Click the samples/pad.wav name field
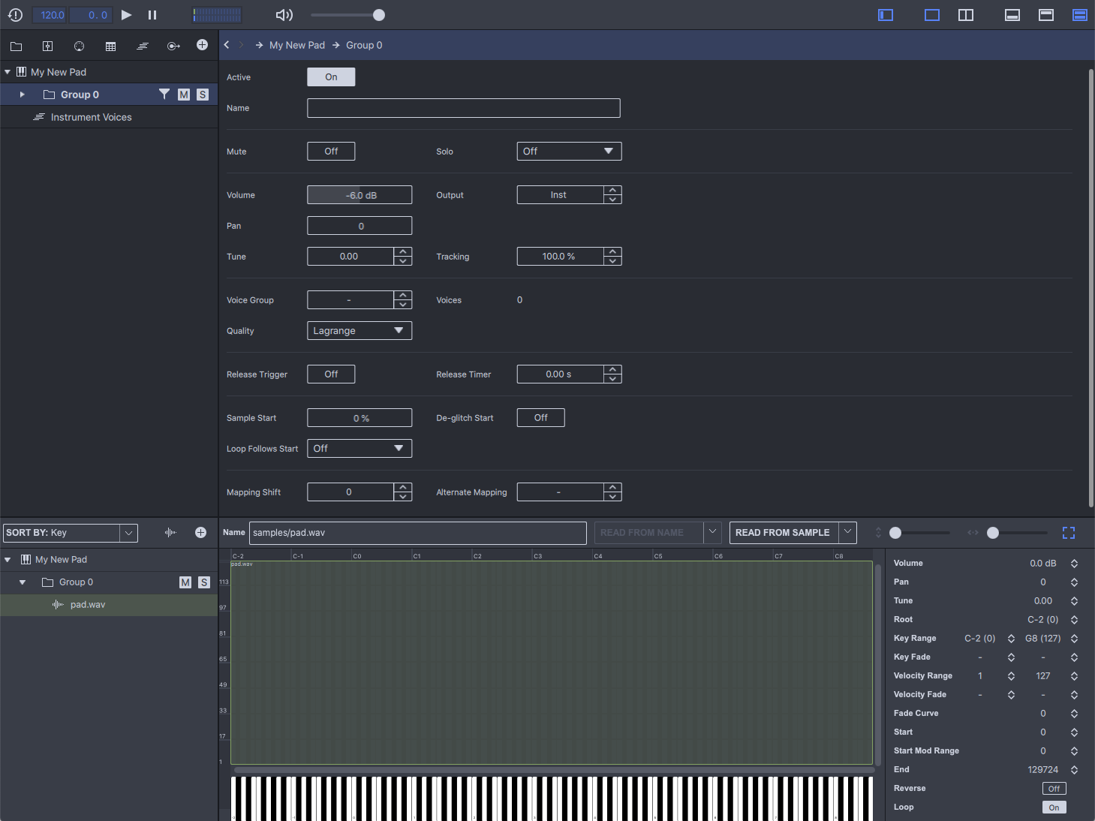 tap(417, 533)
